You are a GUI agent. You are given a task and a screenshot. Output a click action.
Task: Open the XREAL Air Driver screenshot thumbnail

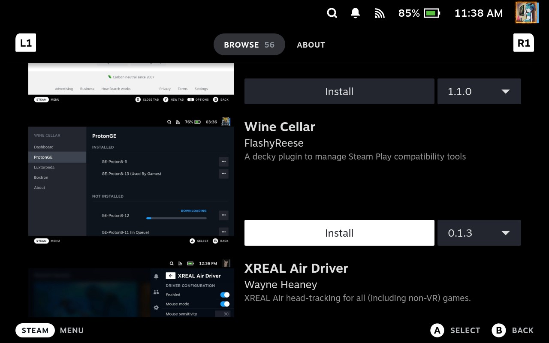coord(131,288)
